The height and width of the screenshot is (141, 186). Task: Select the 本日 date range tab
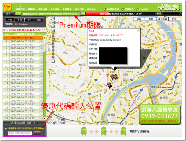click(10, 20)
